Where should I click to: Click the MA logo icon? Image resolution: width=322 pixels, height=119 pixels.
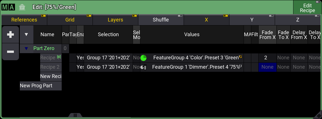[x=8, y=7]
